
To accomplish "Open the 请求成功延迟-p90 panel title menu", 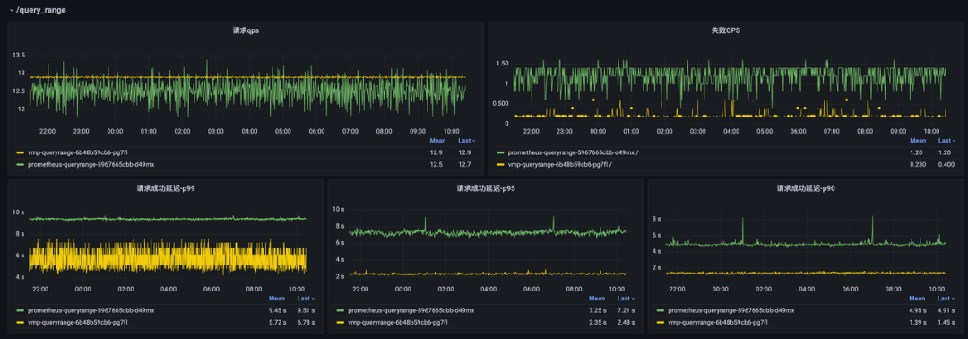I will tap(806, 188).
